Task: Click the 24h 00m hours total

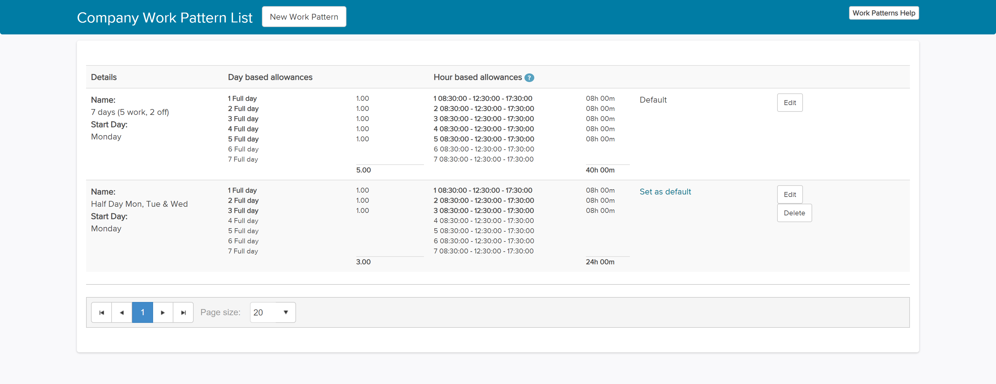Action: 600,262
